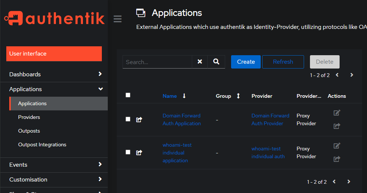Toggle the hamburger sidebar menu
The image size is (367, 193).
(x=117, y=19)
